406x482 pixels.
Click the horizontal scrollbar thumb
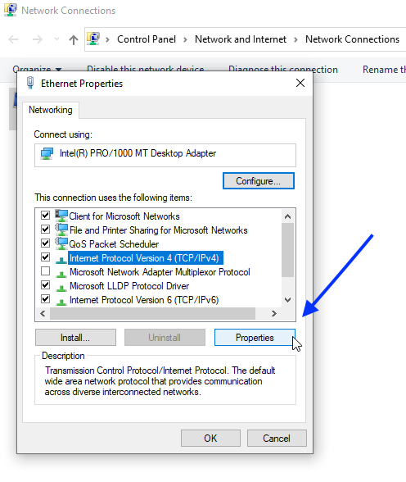tap(152, 313)
